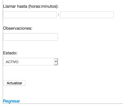This screenshot has width=123, height=109.
Task: Expand the status selector showing ACTIVO
Action: [30, 62]
